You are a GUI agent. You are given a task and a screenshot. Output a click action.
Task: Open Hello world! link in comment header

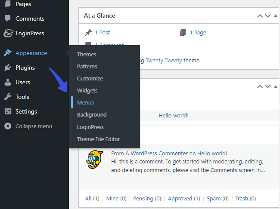click(x=212, y=154)
